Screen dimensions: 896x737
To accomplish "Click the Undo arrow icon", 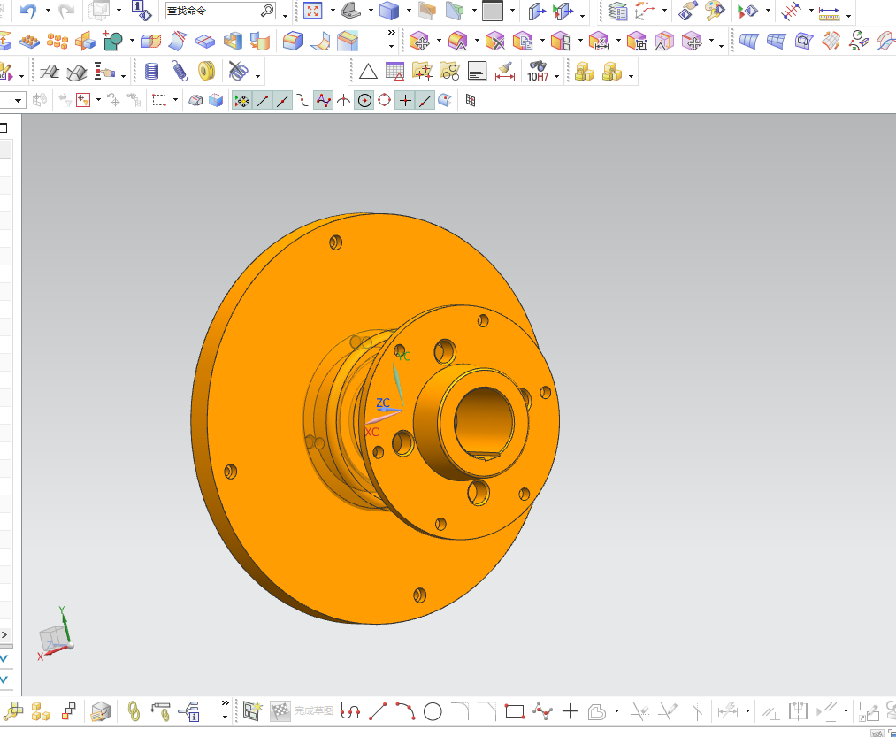I will [x=28, y=11].
